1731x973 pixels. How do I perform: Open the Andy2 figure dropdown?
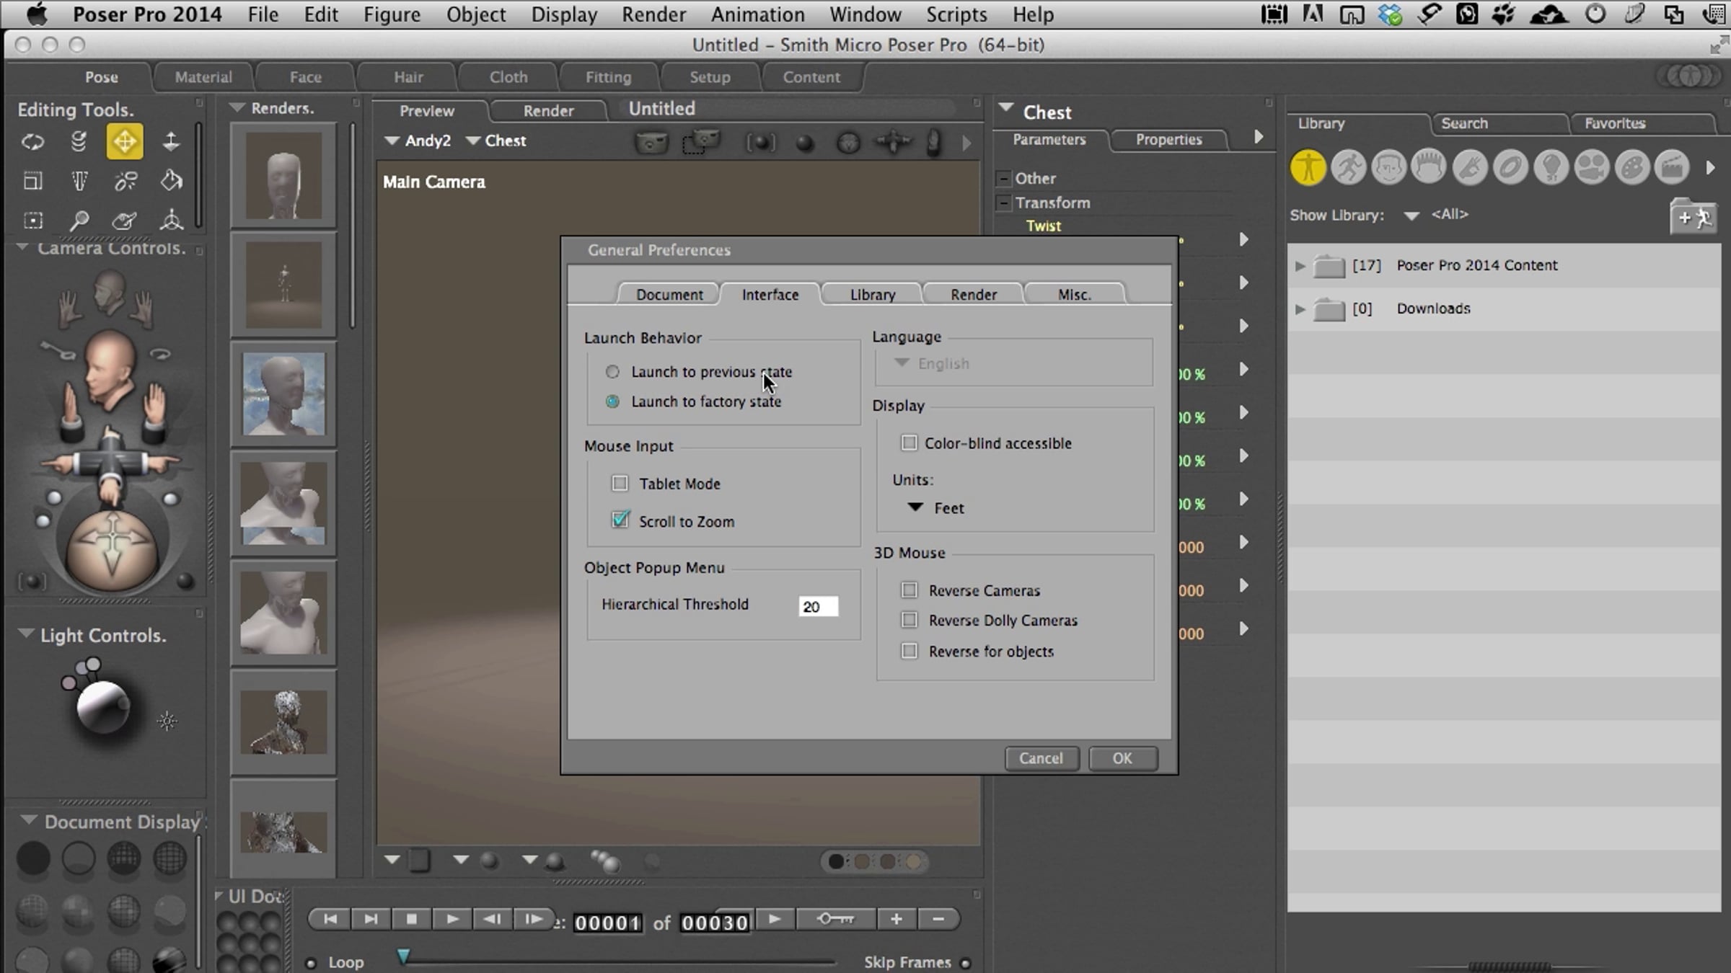point(418,141)
